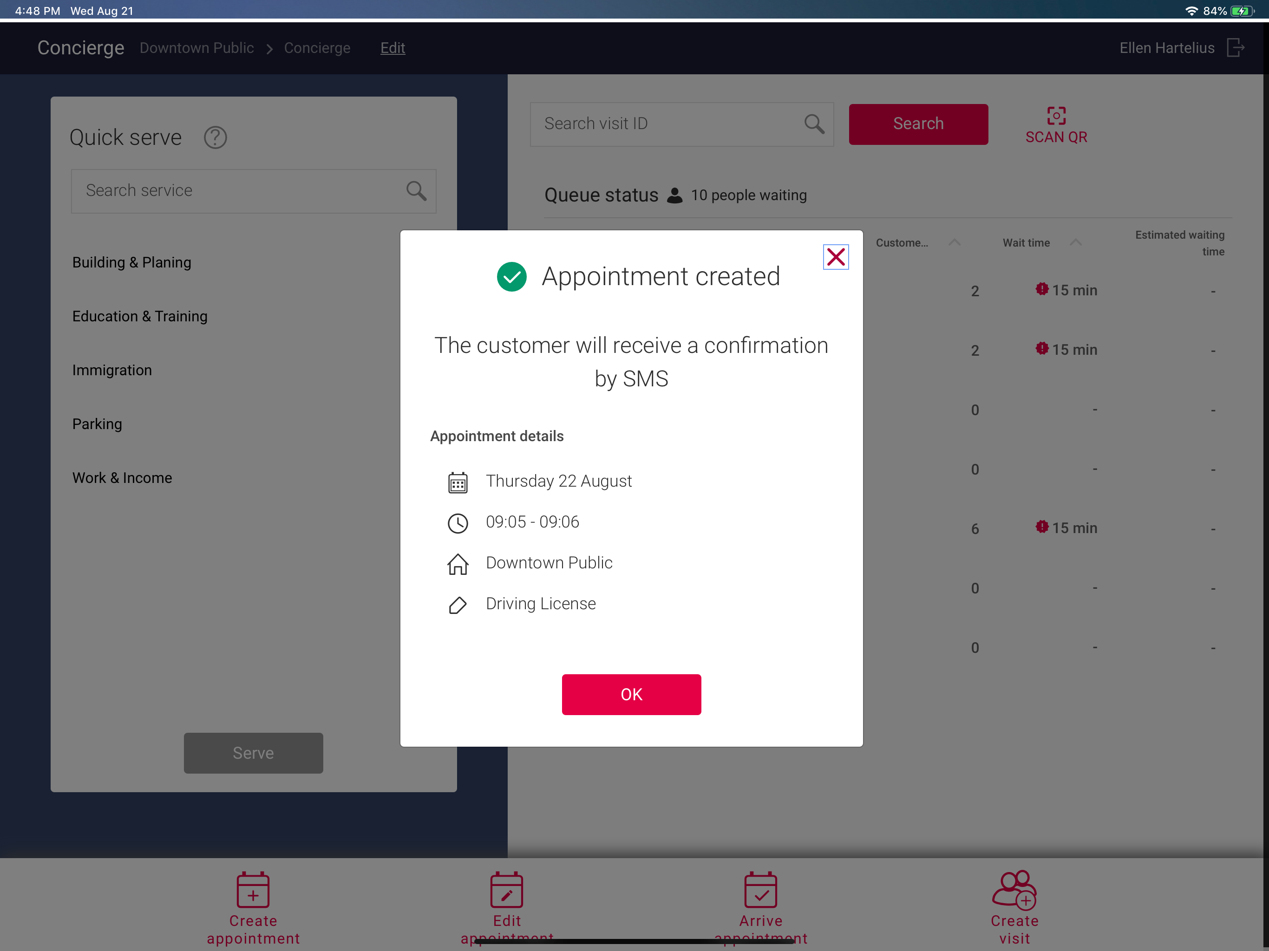Select the Immigration service
Screen dimensions: 1269x951
(x=112, y=370)
